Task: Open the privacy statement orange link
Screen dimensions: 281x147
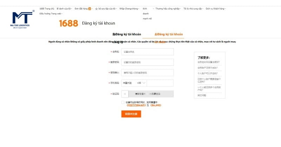Action: [156, 105]
